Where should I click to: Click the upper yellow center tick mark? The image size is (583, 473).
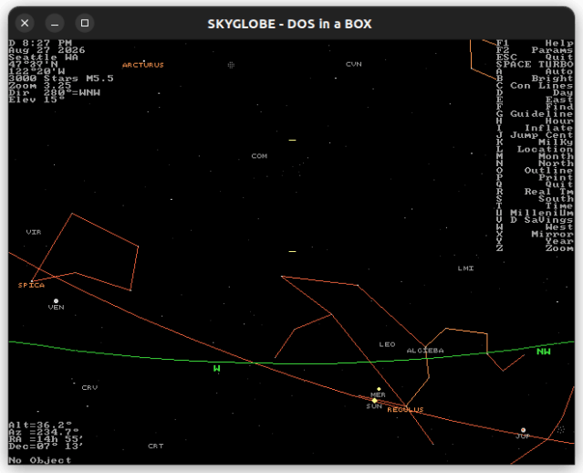click(292, 141)
